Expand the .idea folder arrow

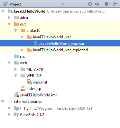coord(9,17)
